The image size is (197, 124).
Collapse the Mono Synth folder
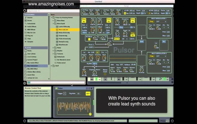tap(53, 24)
